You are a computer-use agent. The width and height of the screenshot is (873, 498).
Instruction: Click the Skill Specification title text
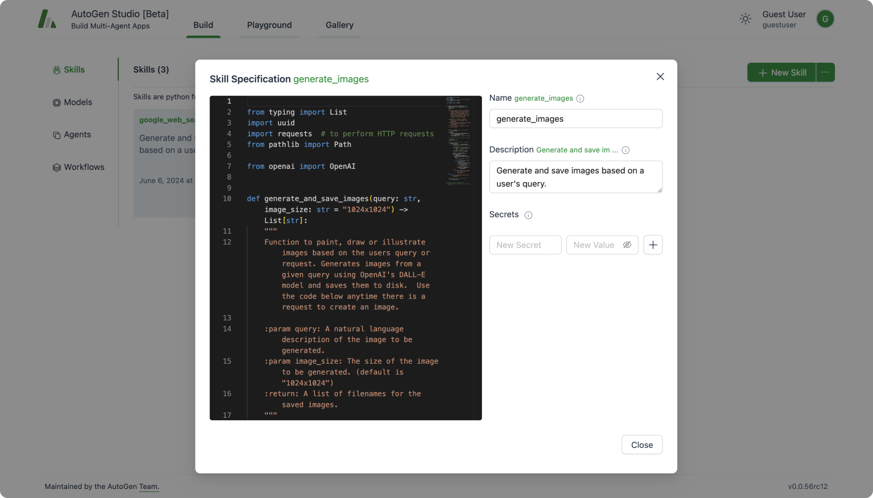coord(250,79)
